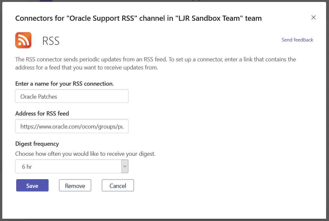Open the Send feedback link
The height and width of the screenshot is (221, 329).
tap(297, 40)
